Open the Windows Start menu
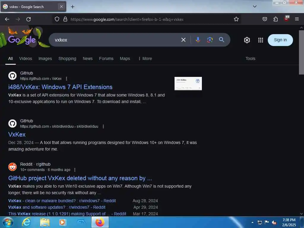Image resolution: width=304 pixels, height=228 pixels. click(x=7, y=222)
